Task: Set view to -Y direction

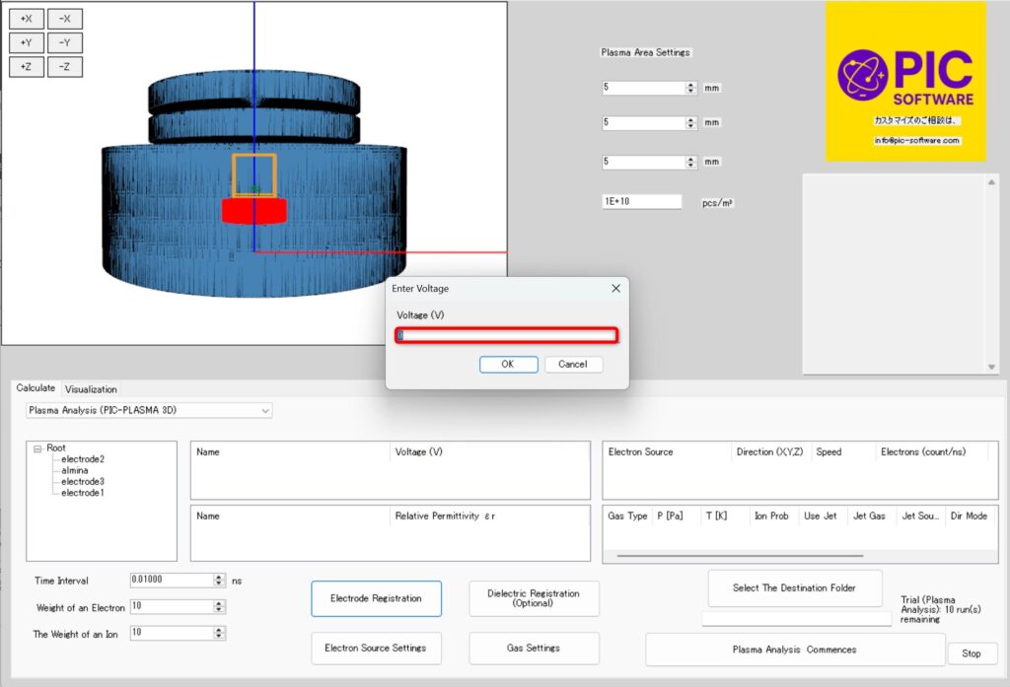Action: tap(65, 43)
